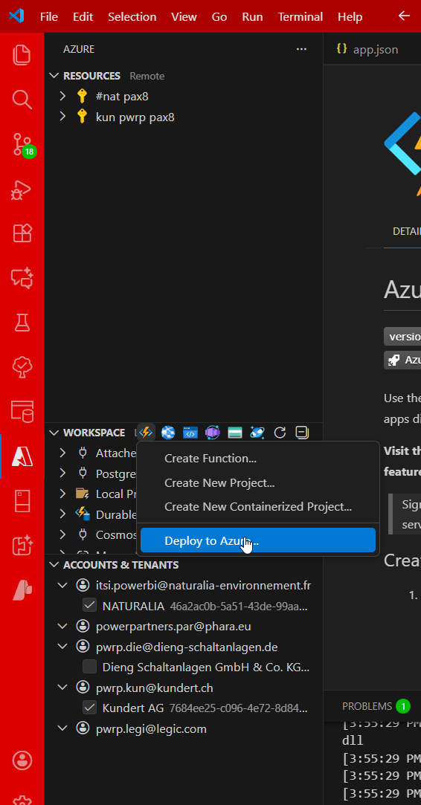Open Source Control with 18 changes
Screen dimensions: 421x805
(22, 145)
